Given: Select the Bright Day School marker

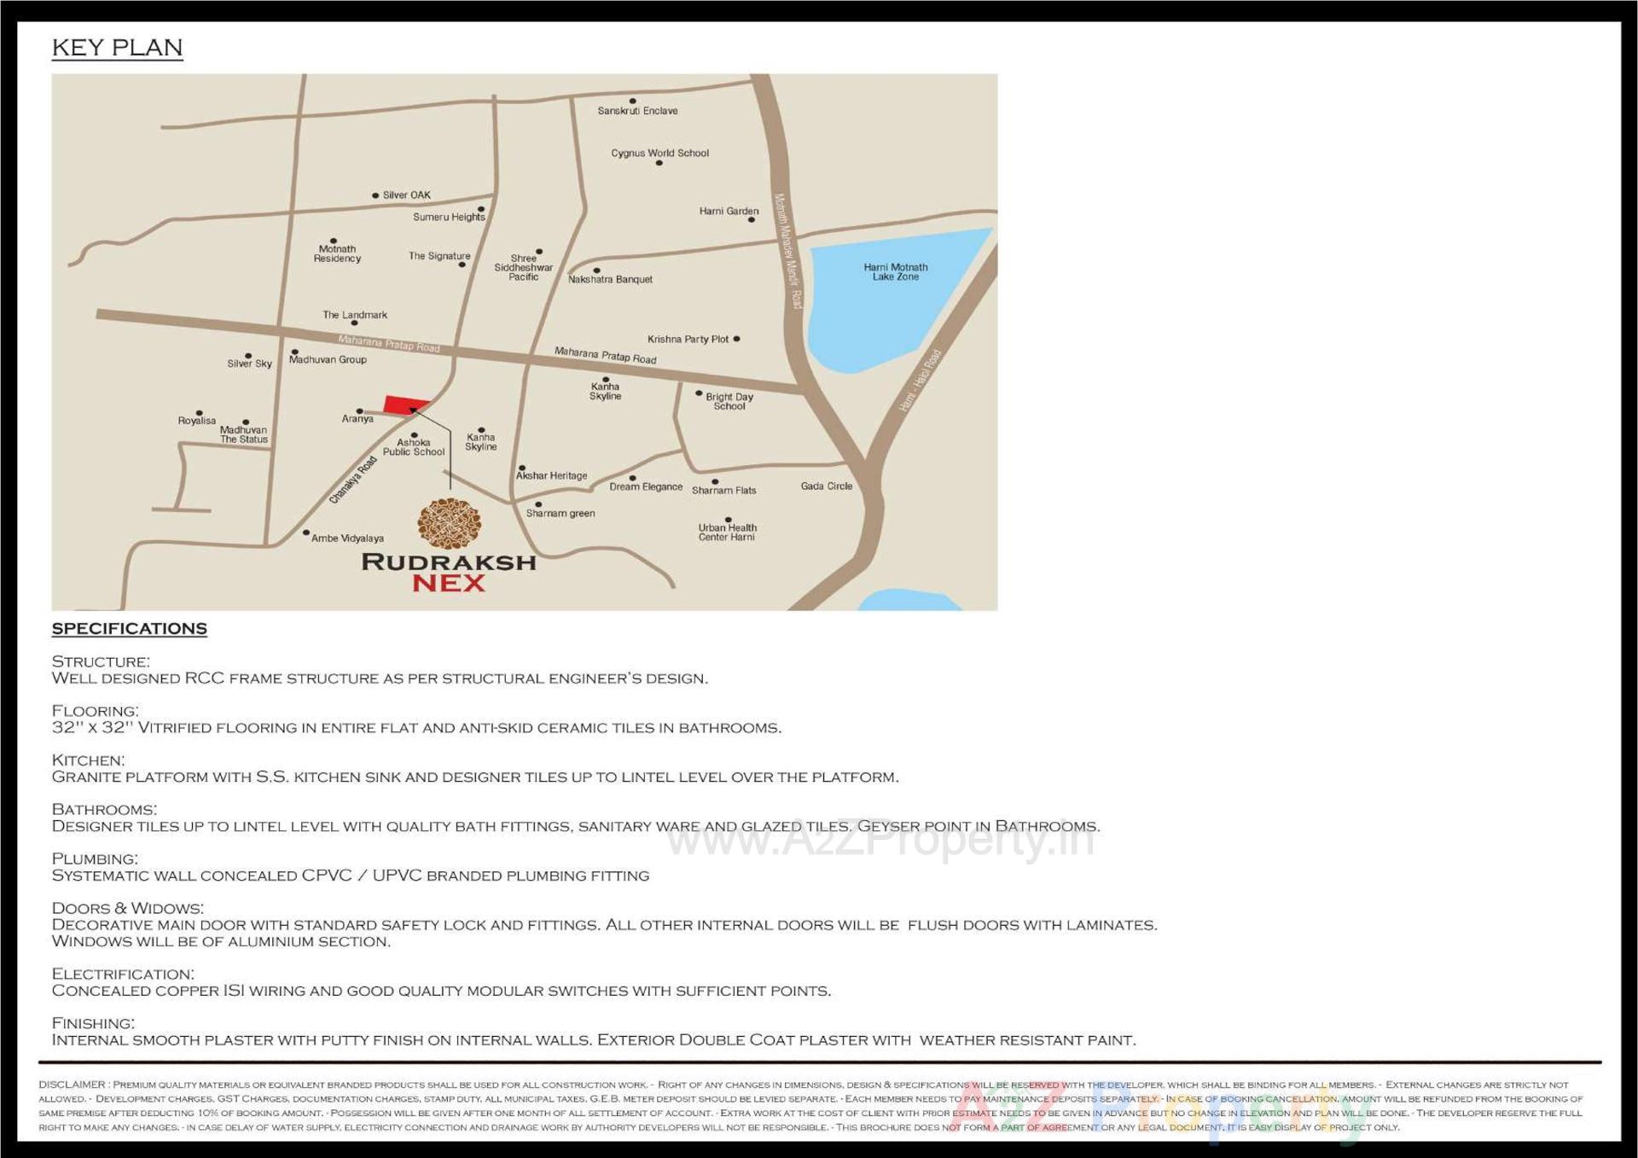Looking at the screenshot, I should tap(700, 395).
